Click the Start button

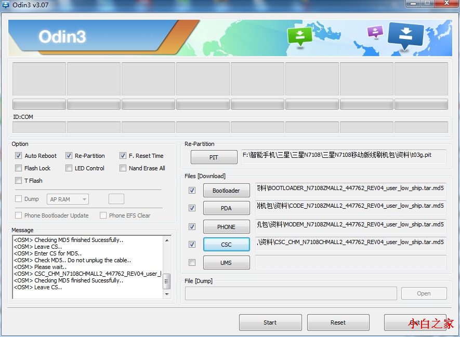click(x=270, y=322)
